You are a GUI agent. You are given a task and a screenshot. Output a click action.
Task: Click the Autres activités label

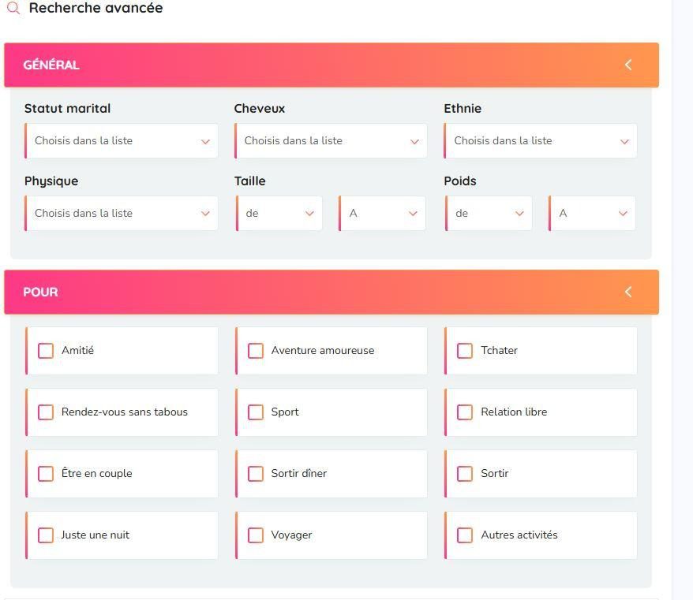tap(519, 535)
